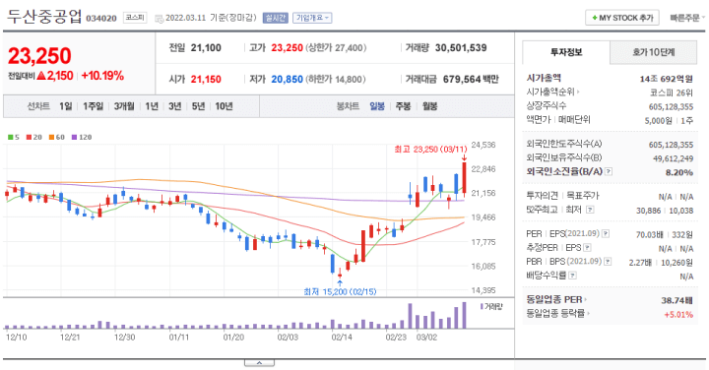The image size is (709, 370).
Task: Click the 상장주식수 value 605,128,355
Action: (x=671, y=107)
